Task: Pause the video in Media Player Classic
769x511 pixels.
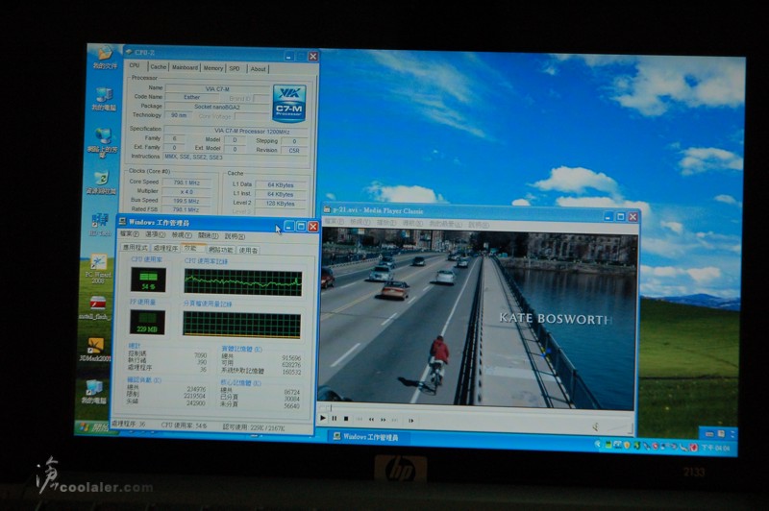Action: click(x=334, y=419)
